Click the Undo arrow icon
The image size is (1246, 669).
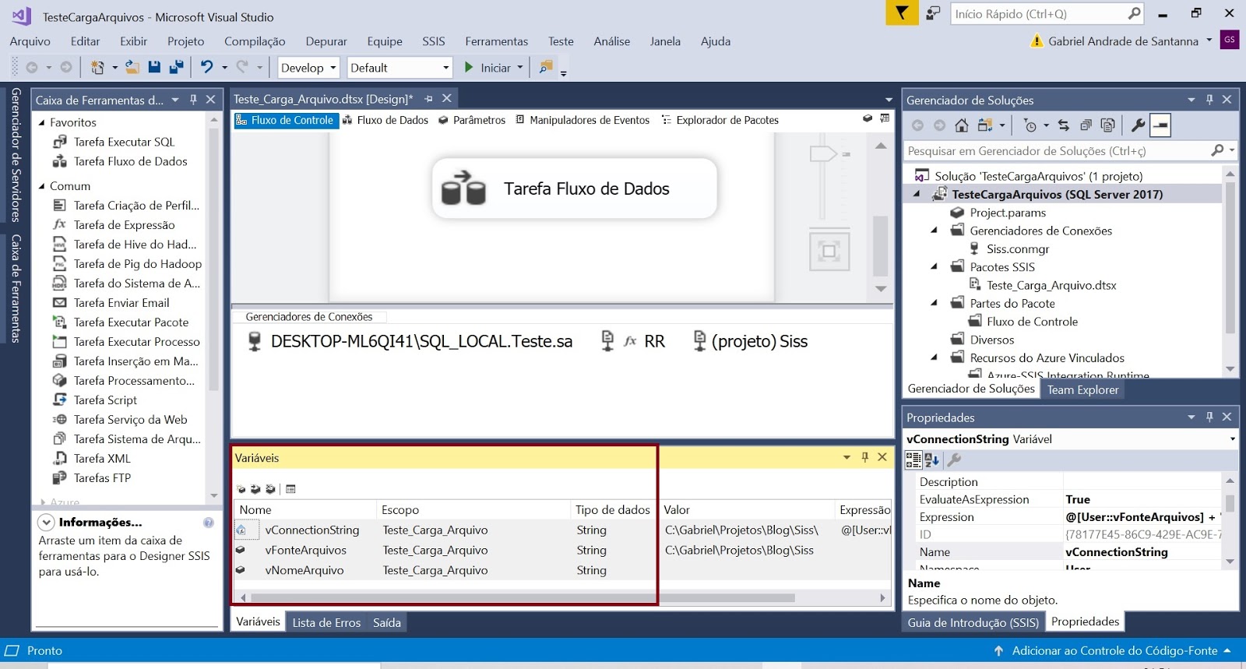coord(206,68)
